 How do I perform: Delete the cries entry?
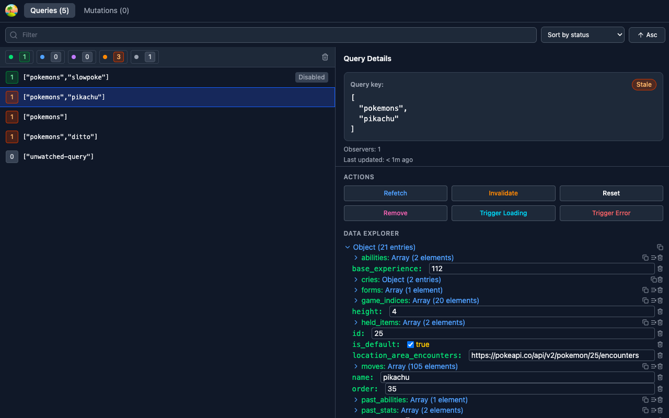click(x=660, y=280)
